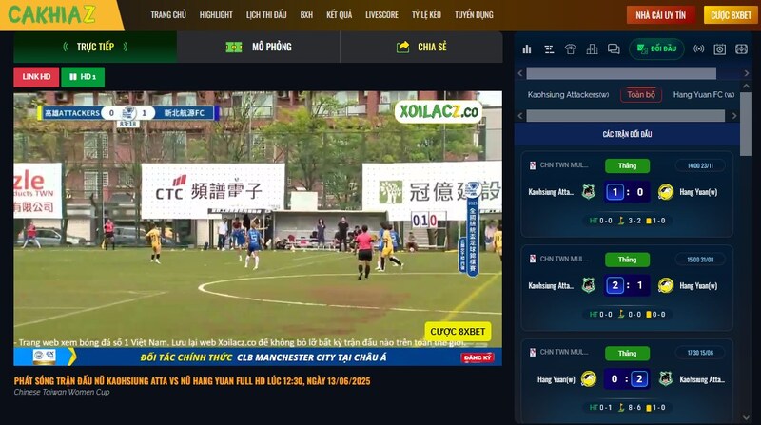The image size is (761, 425).
Task: Click the vertical scrollbar up arrow
Action: [746, 86]
